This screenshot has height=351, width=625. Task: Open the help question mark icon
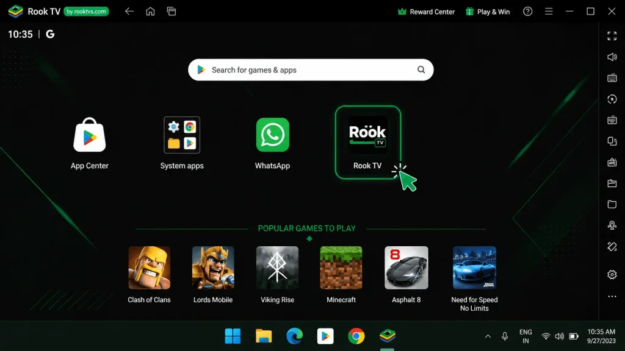528,12
